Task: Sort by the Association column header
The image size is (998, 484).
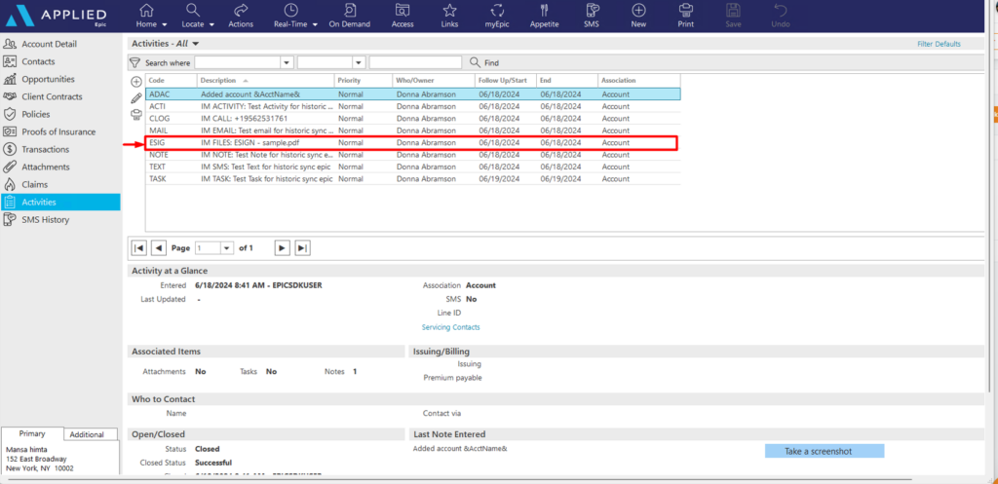Action: tap(639, 80)
